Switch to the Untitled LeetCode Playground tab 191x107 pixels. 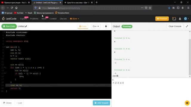(x=47, y=3)
